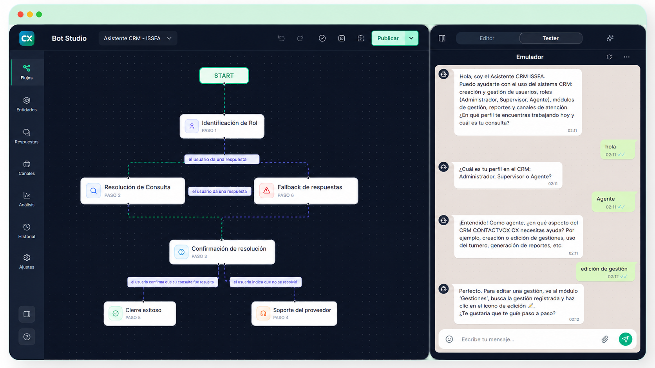Viewport: 655px width, 368px height.
Task: Click the 'el usuario da una respuesta' label beside Fallback de respuestas
Action: 219,191
